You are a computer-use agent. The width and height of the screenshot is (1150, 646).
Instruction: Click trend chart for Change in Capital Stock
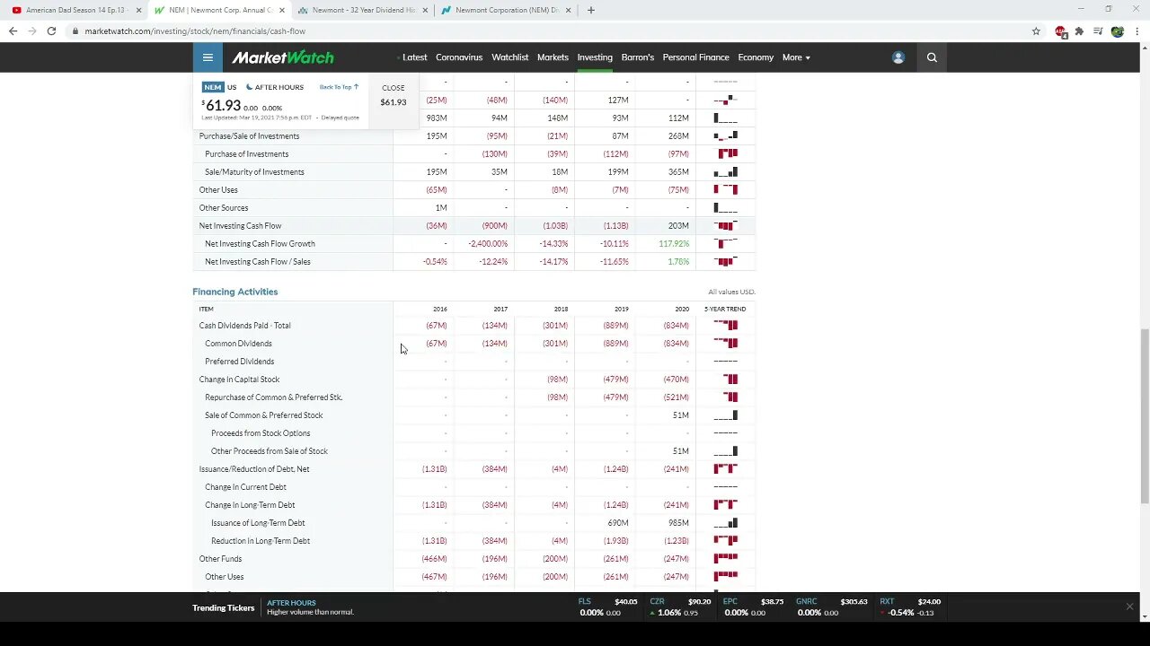point(726,379)
